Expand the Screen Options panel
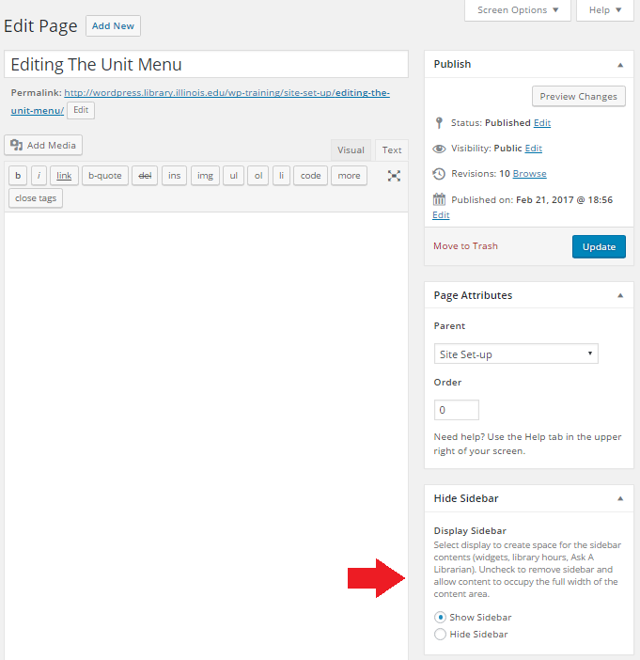The width and height of the screenshot is (640, 660). point(517,10)
